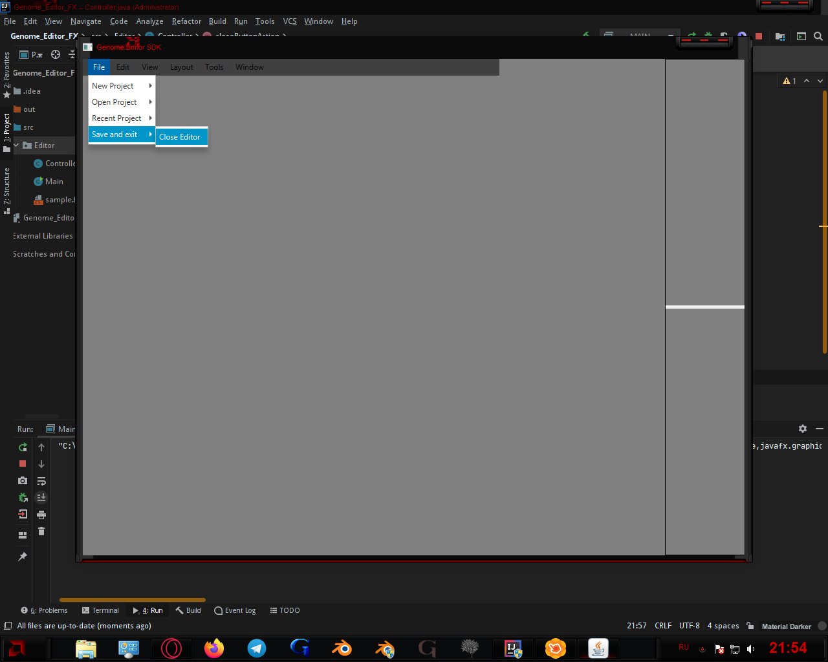Viewport: 828px width, 662px height.
Task: Open Layout menu in Genome Editor SDK
Action: (x=182, y=67)
